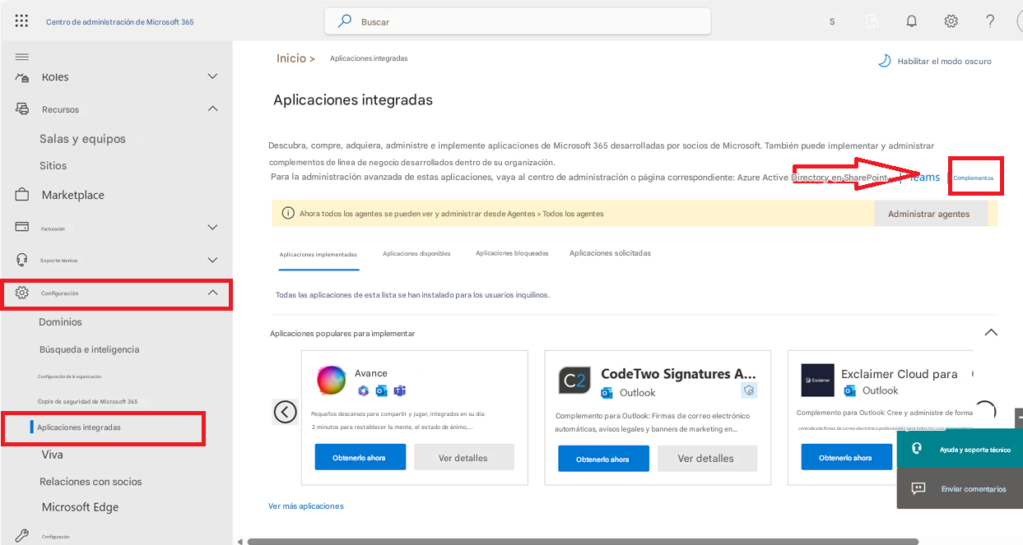Collapse "Aplicaciones populares para implementar" section
The height and width of the screenshot is (545, 1023).
tap(991, 333)
